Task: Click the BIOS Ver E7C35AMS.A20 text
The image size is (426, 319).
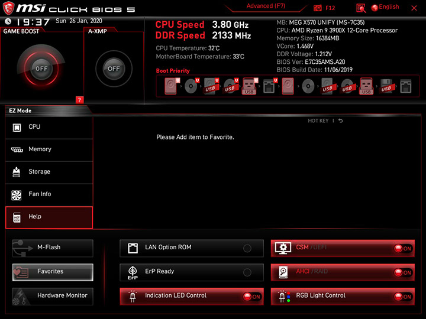Action: [311, 62]
